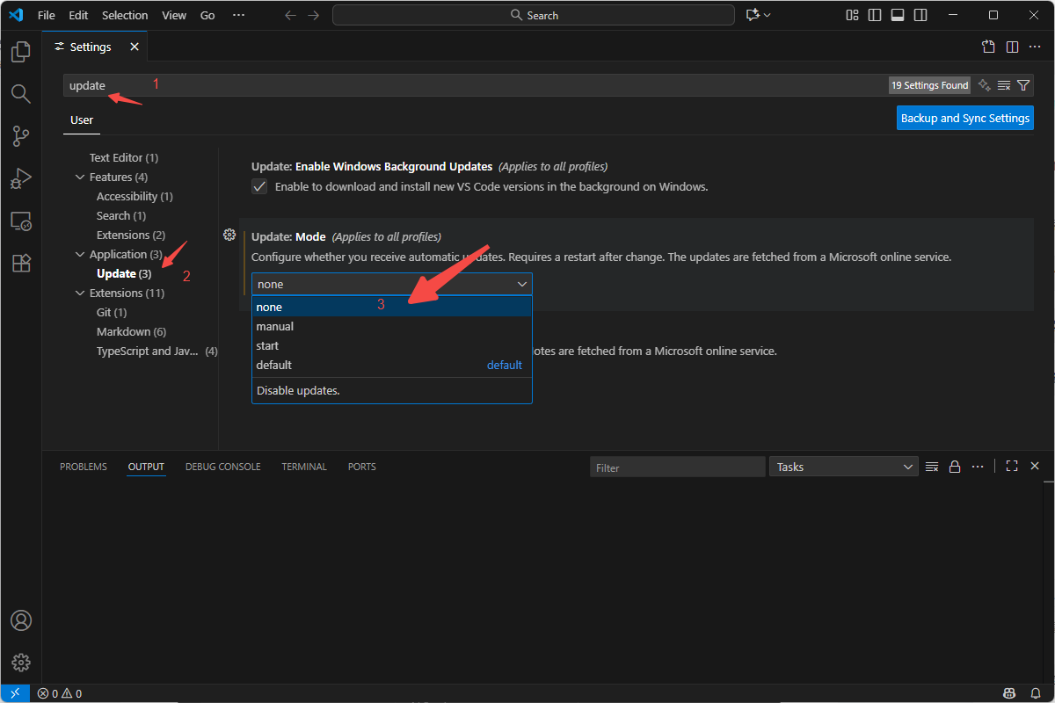Open the Extensions view icon
The height and width of the screenshot is (703, 1055).
(21, 263)
